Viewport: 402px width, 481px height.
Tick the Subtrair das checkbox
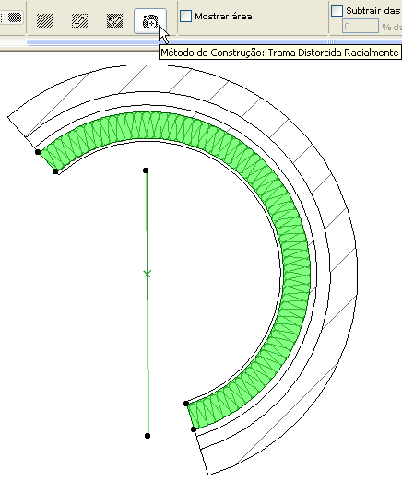click(337, 10)
